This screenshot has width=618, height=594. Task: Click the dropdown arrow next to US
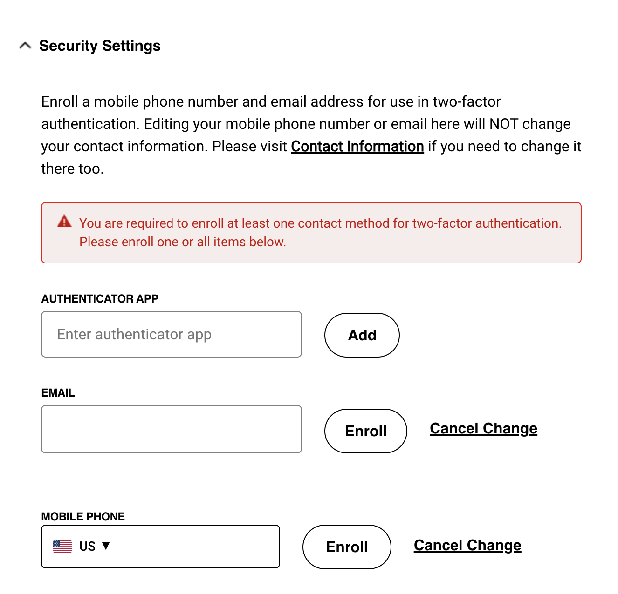pos(106,546)
